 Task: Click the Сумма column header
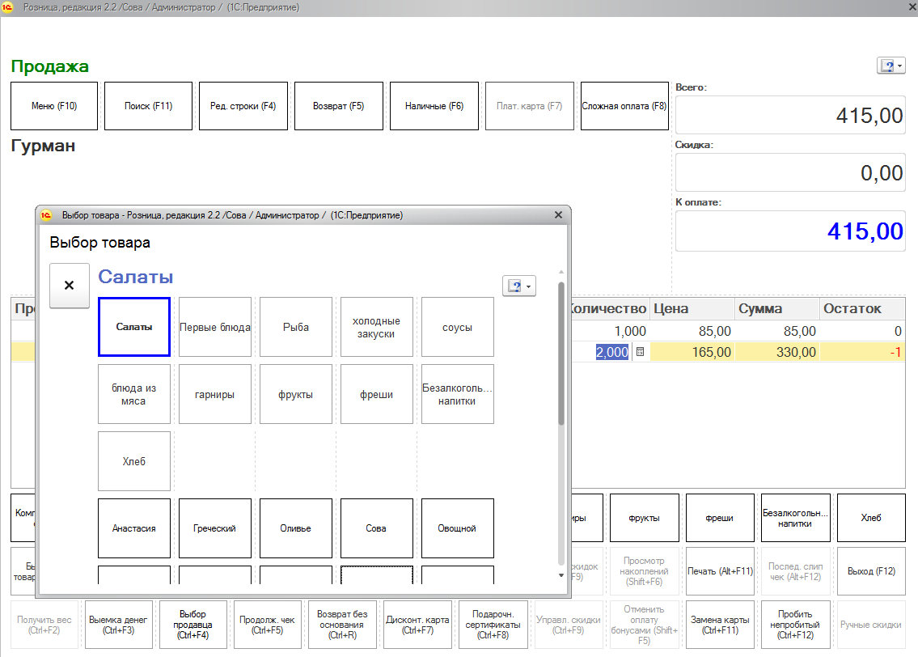[777, 308]
